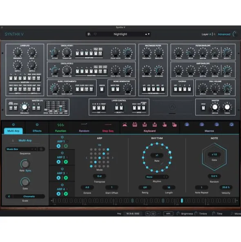Click the third Macros knob icon

(216, 124)
